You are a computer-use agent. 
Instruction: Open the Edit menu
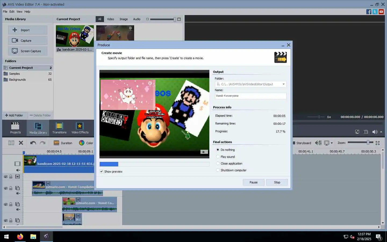tap(12, 12)
